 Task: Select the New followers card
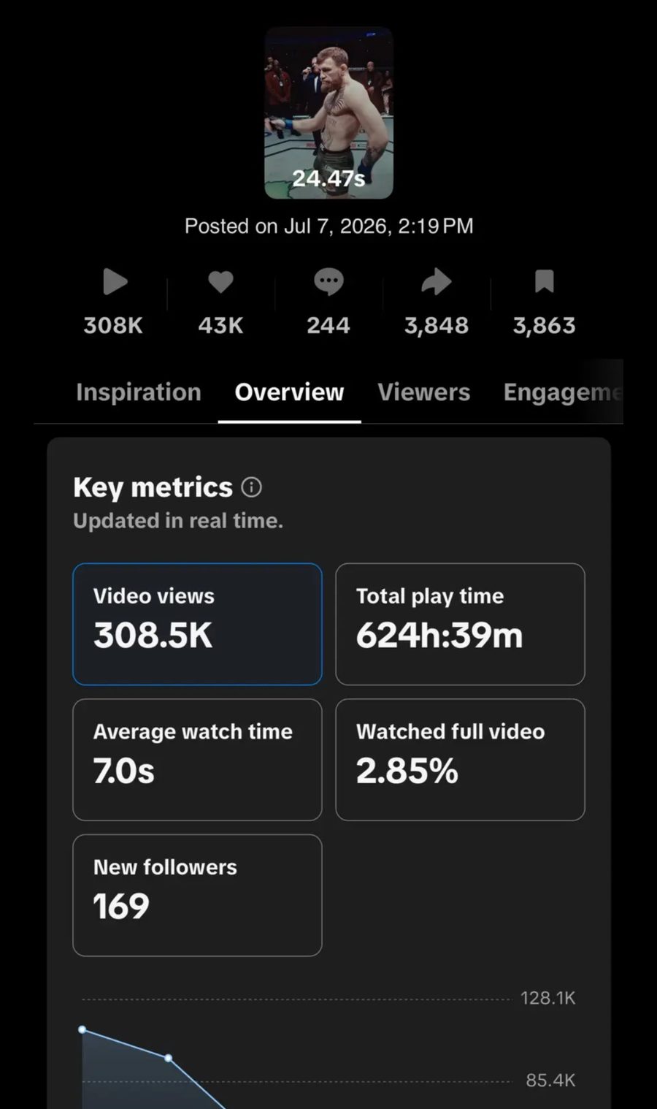click(197, 895)
